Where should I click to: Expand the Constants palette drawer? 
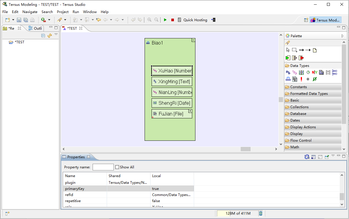pyautogui.click(x=313, y=87)
